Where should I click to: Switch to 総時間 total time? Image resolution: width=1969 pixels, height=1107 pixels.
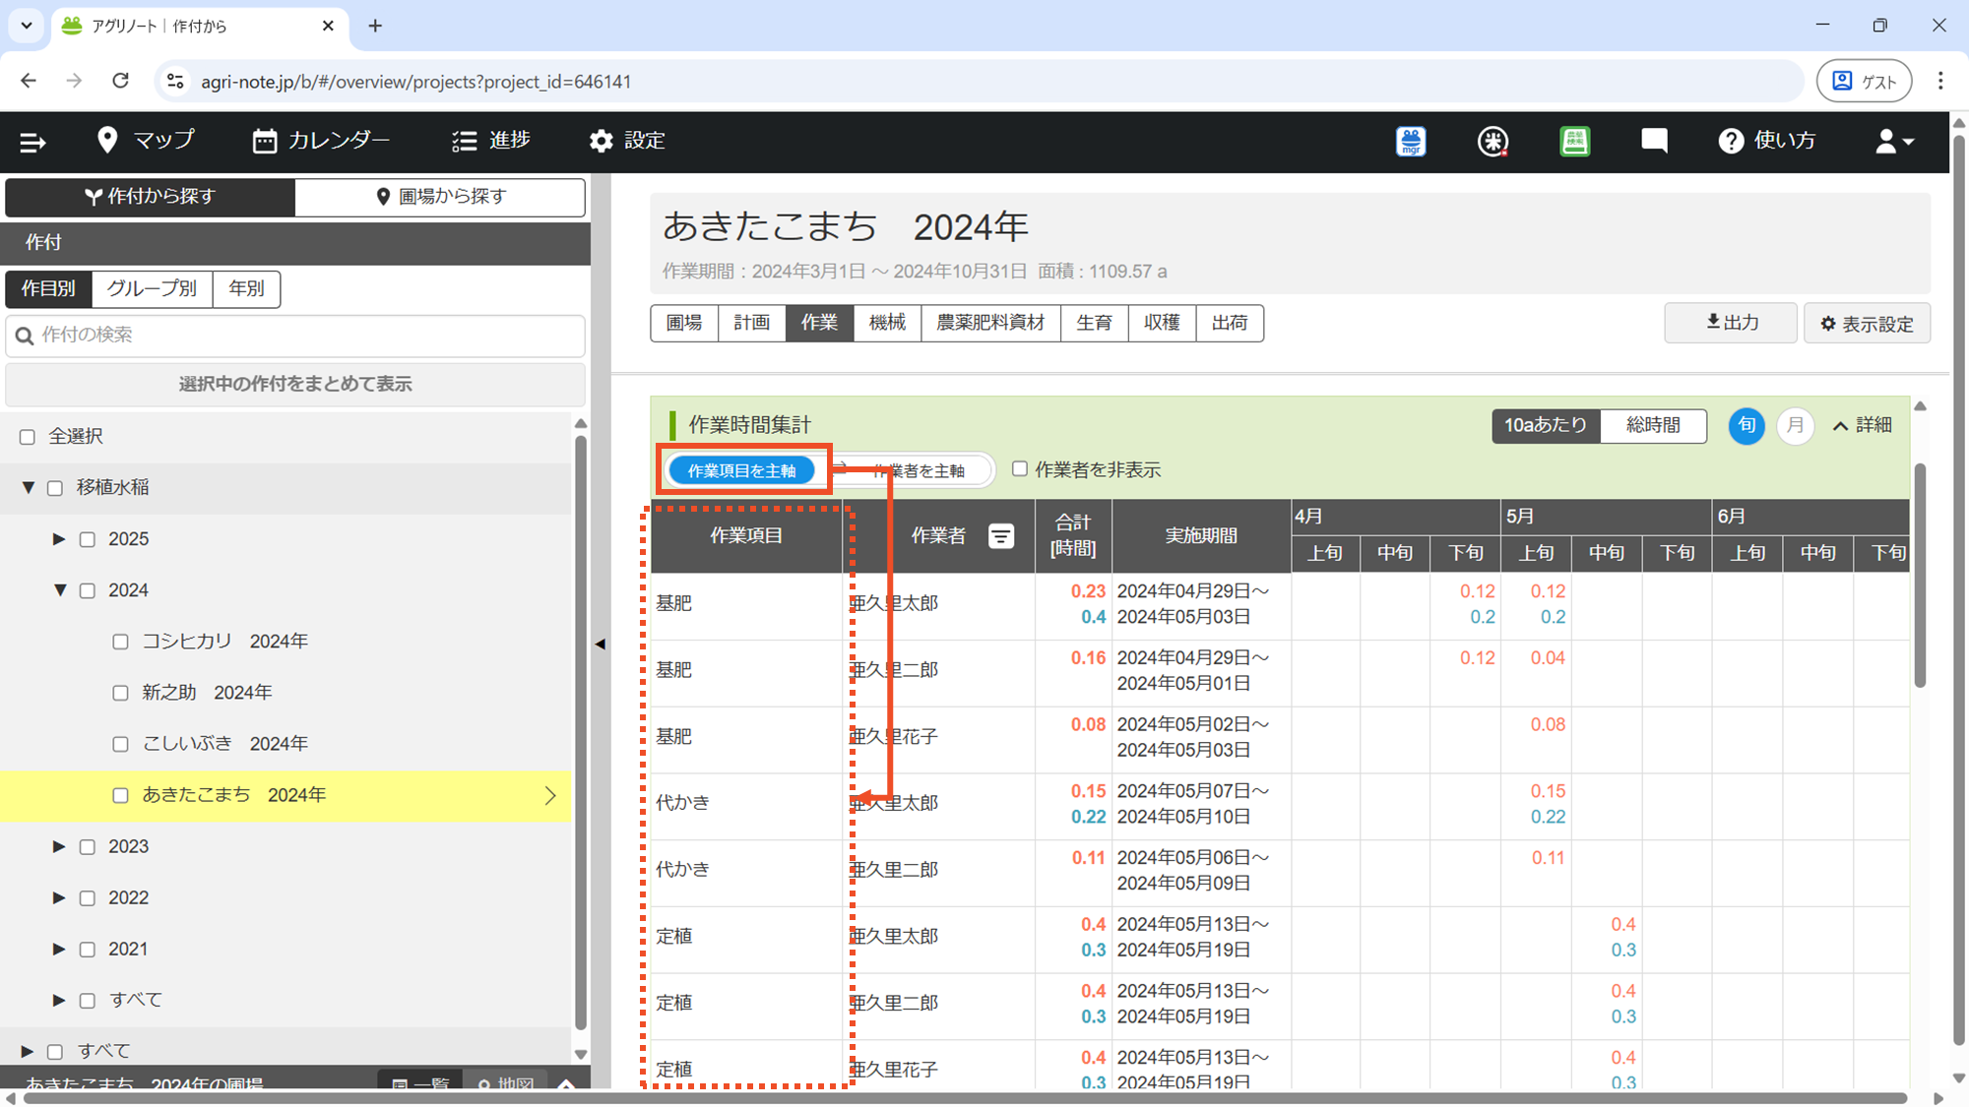1653,425
